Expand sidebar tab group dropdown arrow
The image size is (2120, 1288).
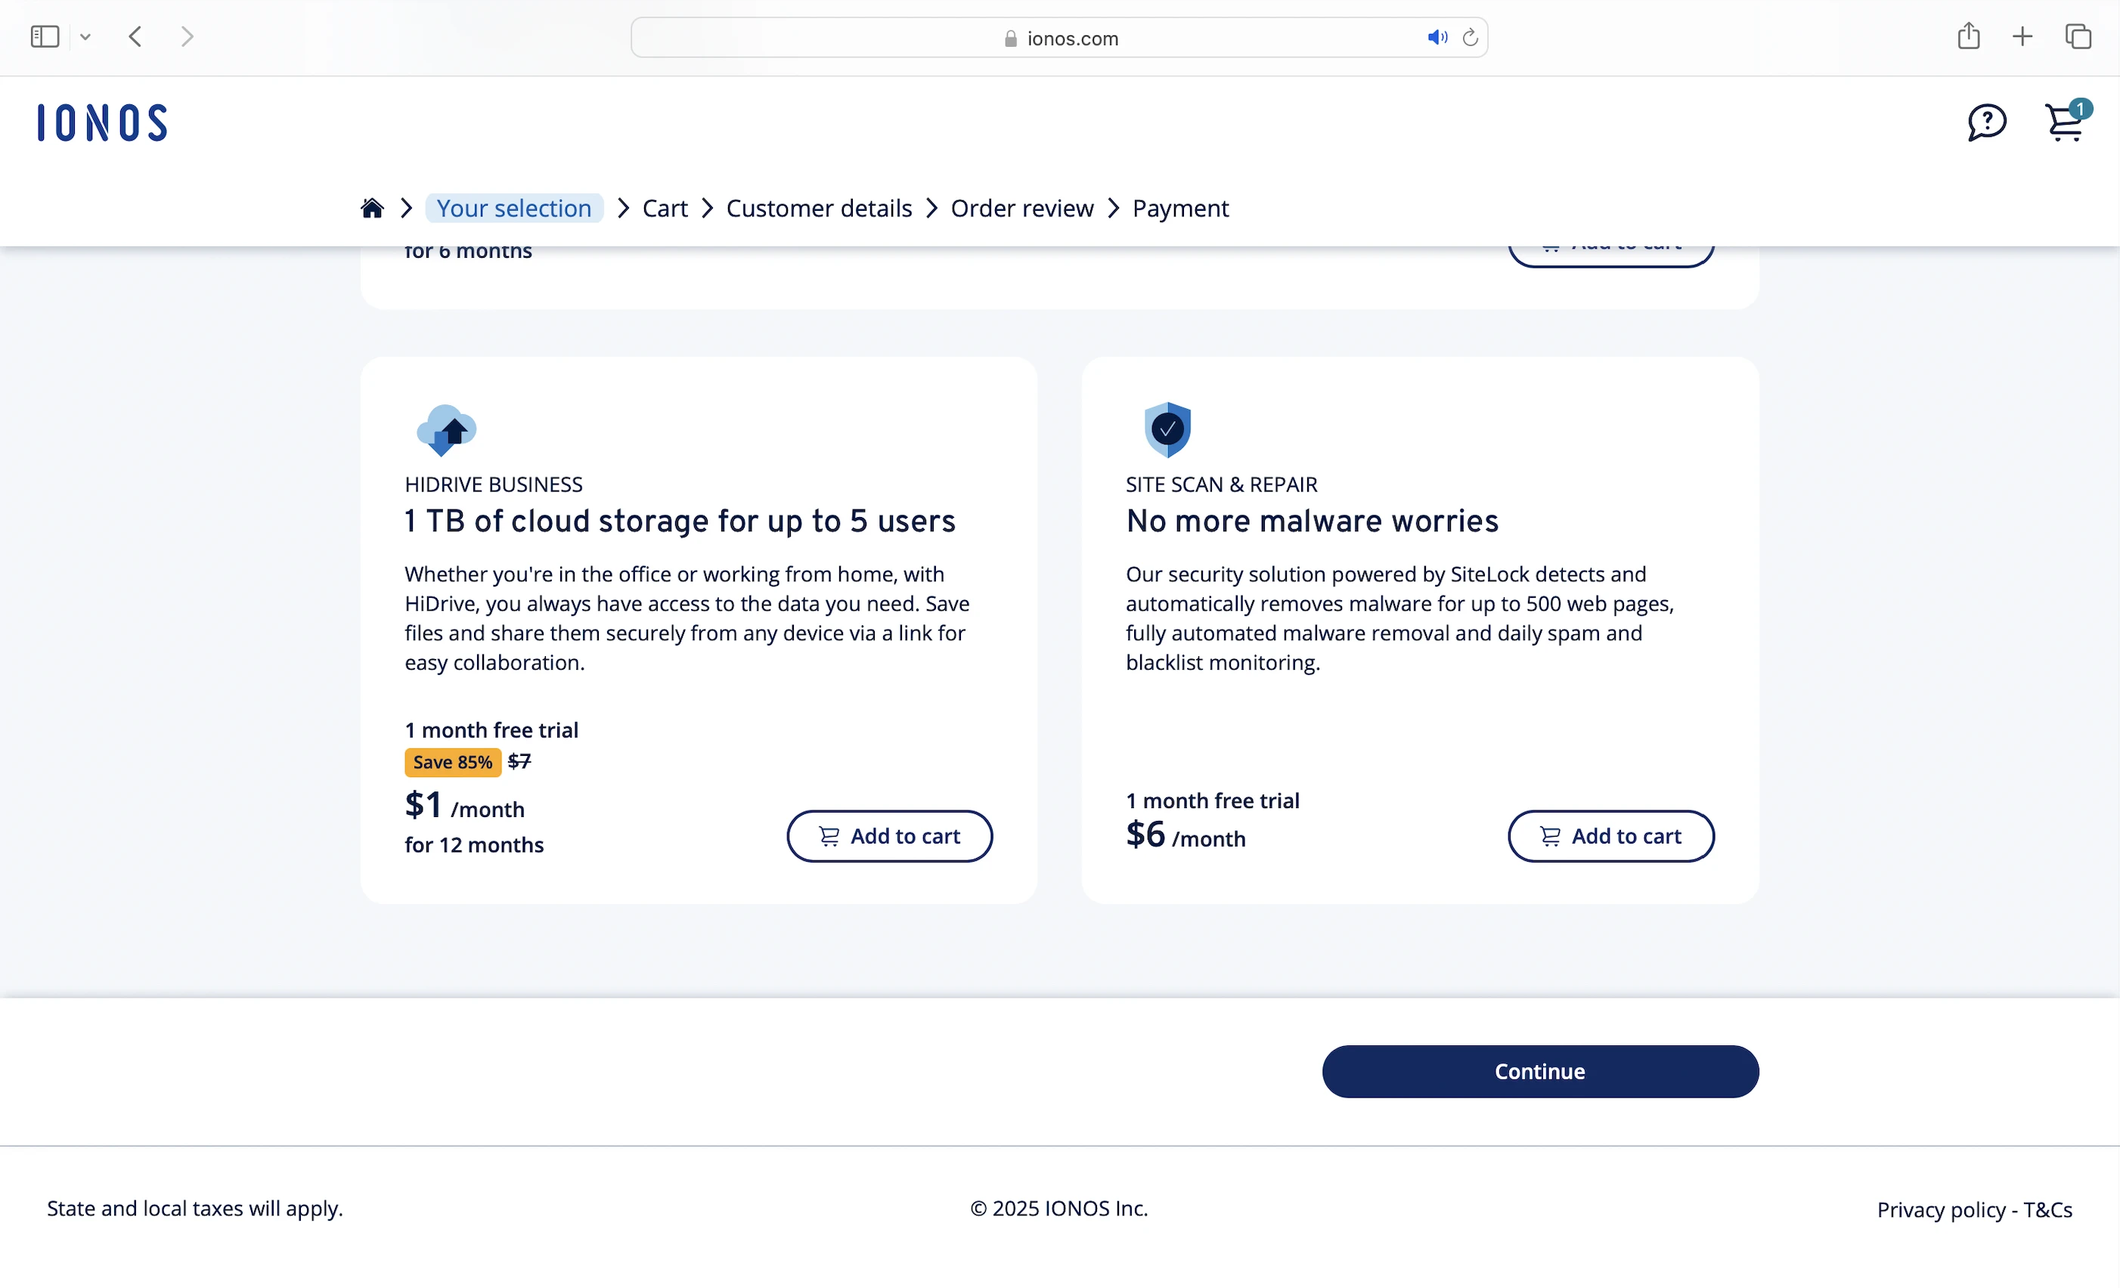click(85, 37)
